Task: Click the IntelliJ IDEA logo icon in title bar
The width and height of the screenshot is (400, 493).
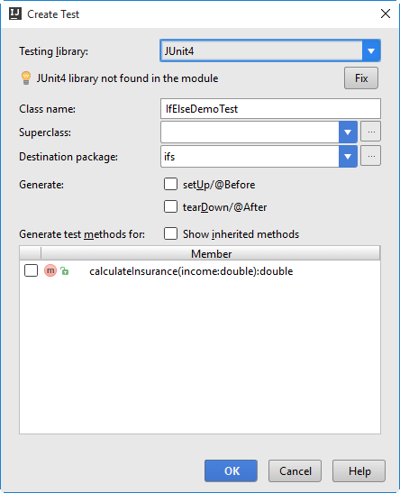Action: click(14, 14)
